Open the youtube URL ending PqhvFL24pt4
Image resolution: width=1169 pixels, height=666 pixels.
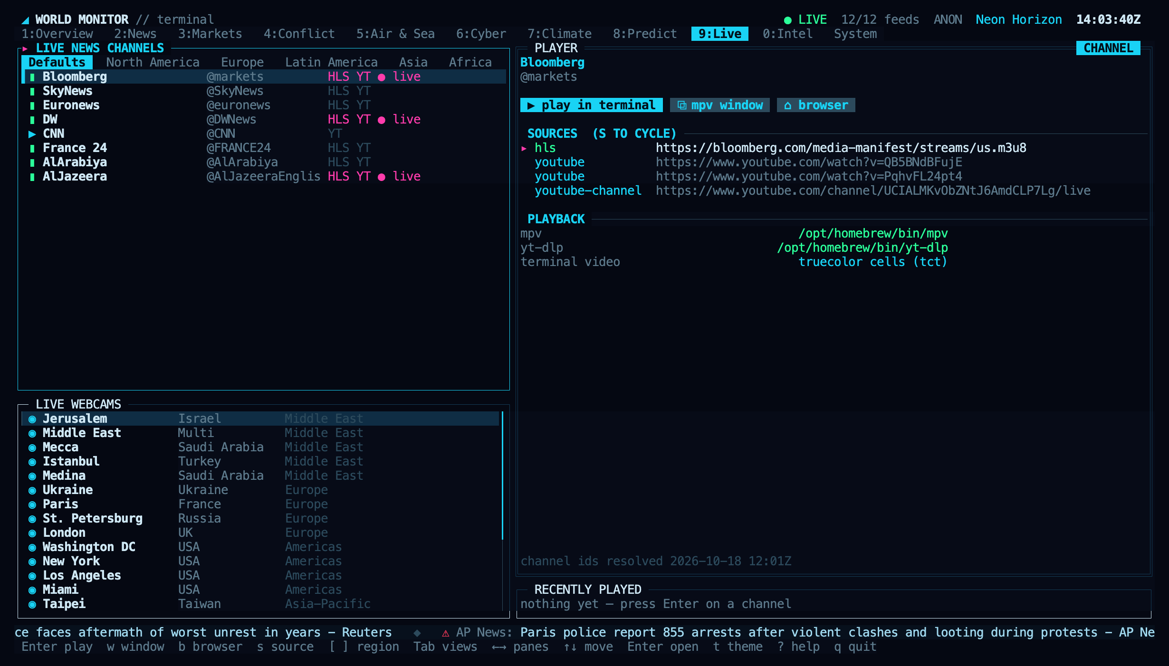pos(809,176)
